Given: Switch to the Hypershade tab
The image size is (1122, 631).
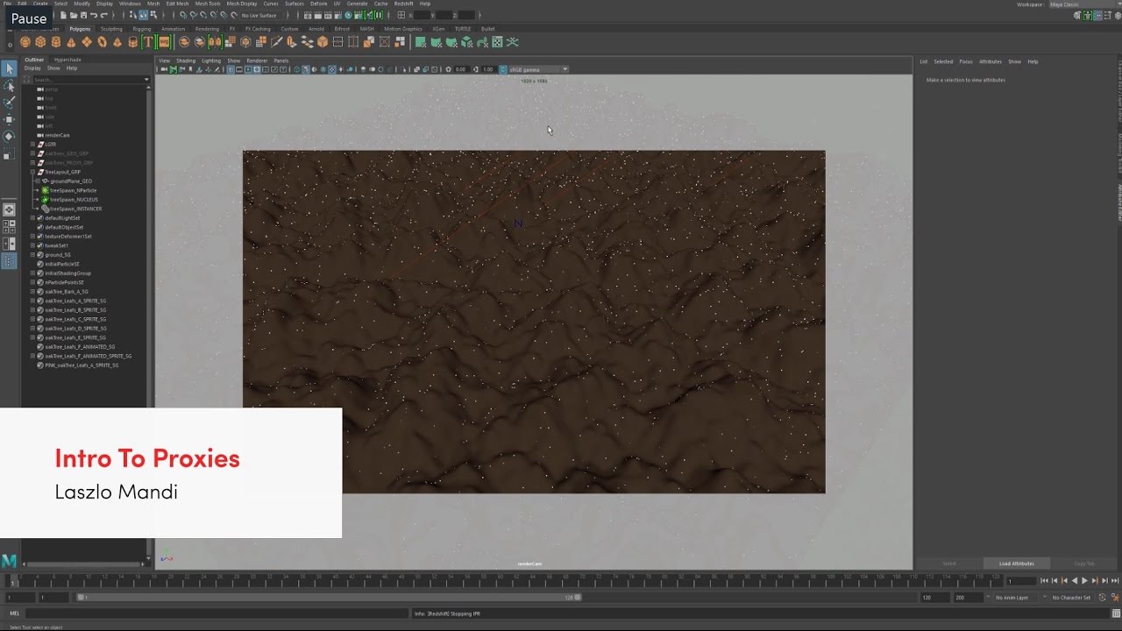Looking at the screenshot, I should pyautogui.click(x=67, y=60).
